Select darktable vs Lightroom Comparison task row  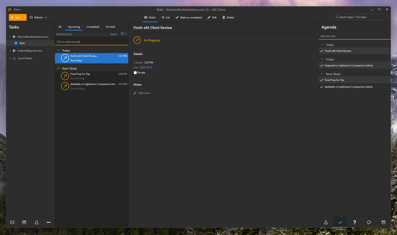pyautogui.click(x=92, y=86)
